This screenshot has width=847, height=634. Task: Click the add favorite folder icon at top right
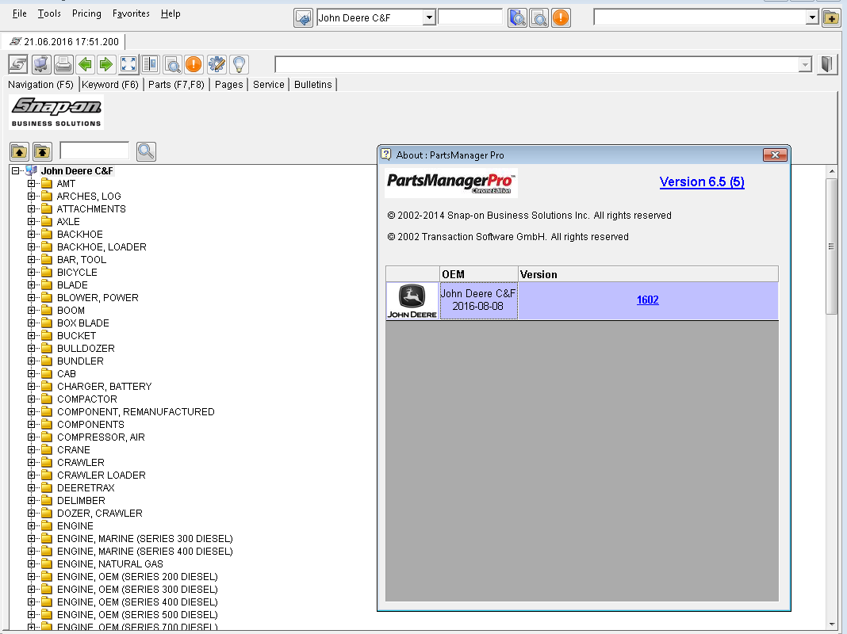point(831,17)
